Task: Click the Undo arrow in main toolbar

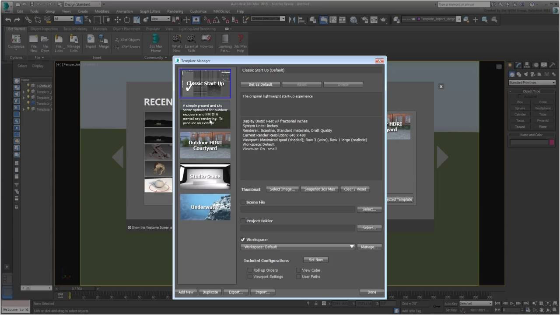Action: pos(8,20)
